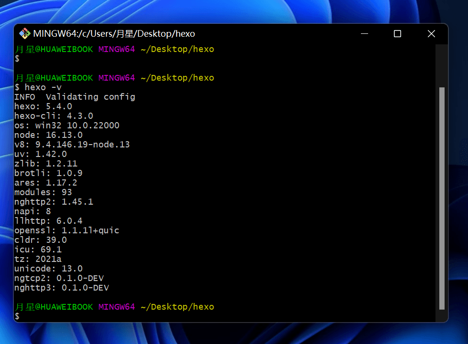Screen dimensions: 468x344
Task: Click the 'napi: 8' line
Action: point(33,211)
